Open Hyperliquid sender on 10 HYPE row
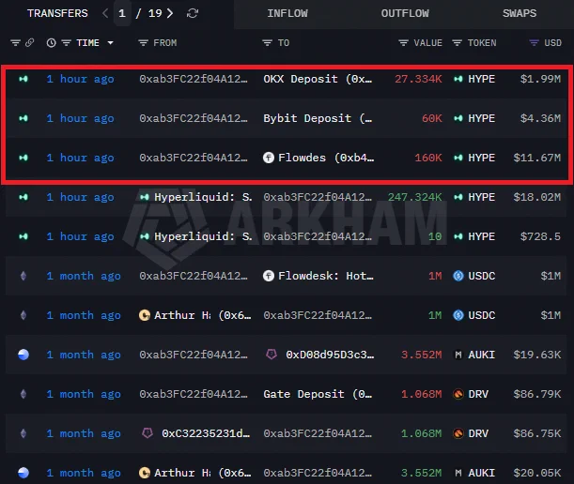This screenshot has height=484, width=574. tap(203, 236)
